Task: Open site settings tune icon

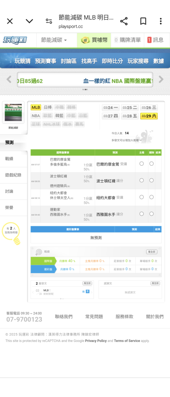Action: pyautogui.click(x=49, y=21)
